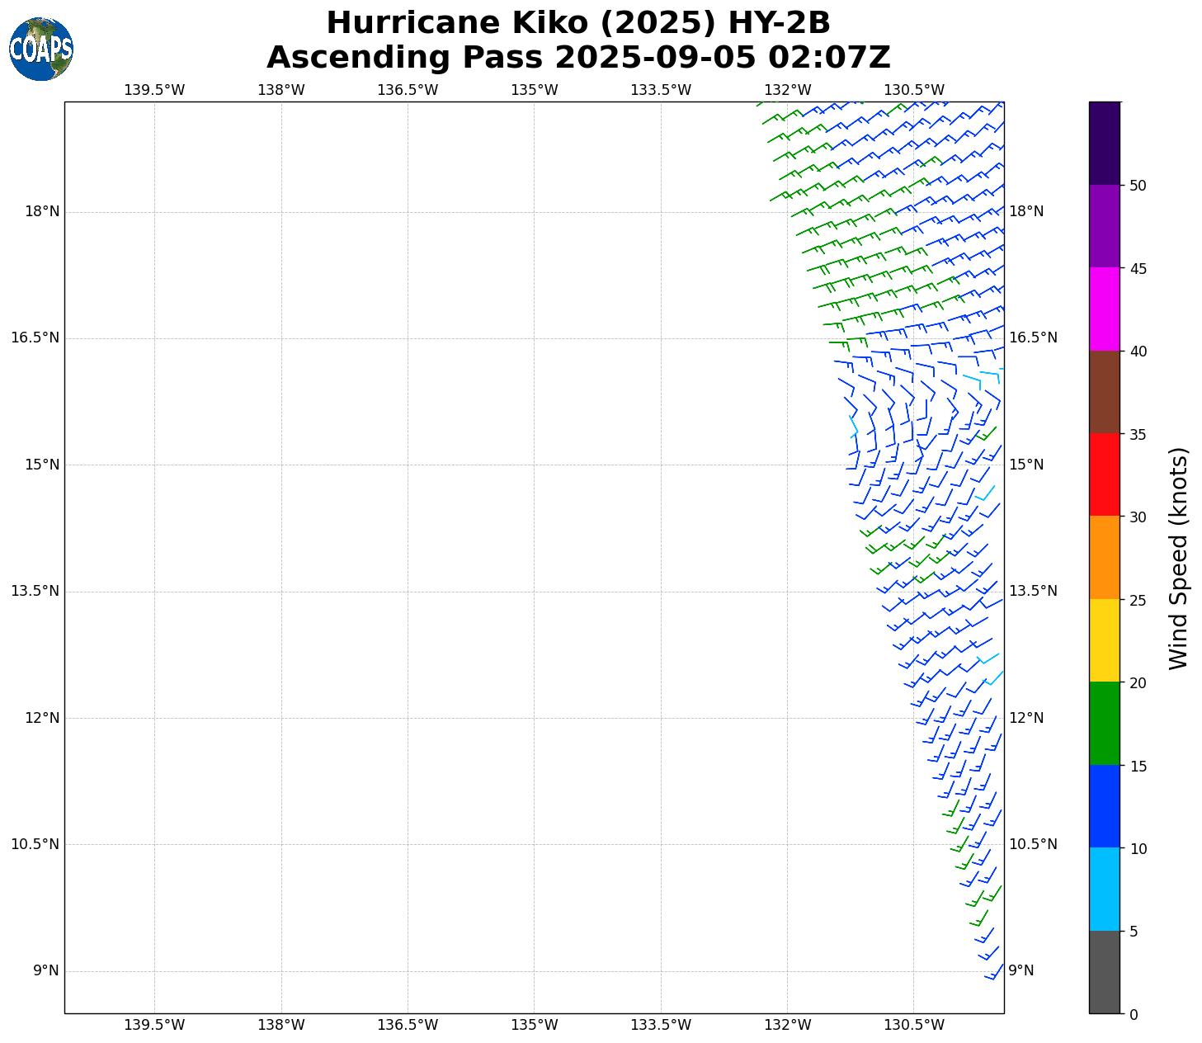The width and height of the screenshot is (1202, 1043).
Task: Select the Ascending Pass 2025-09-05 02:07Z subtitle
Action: pyautogui.click(x=577, y=58)
